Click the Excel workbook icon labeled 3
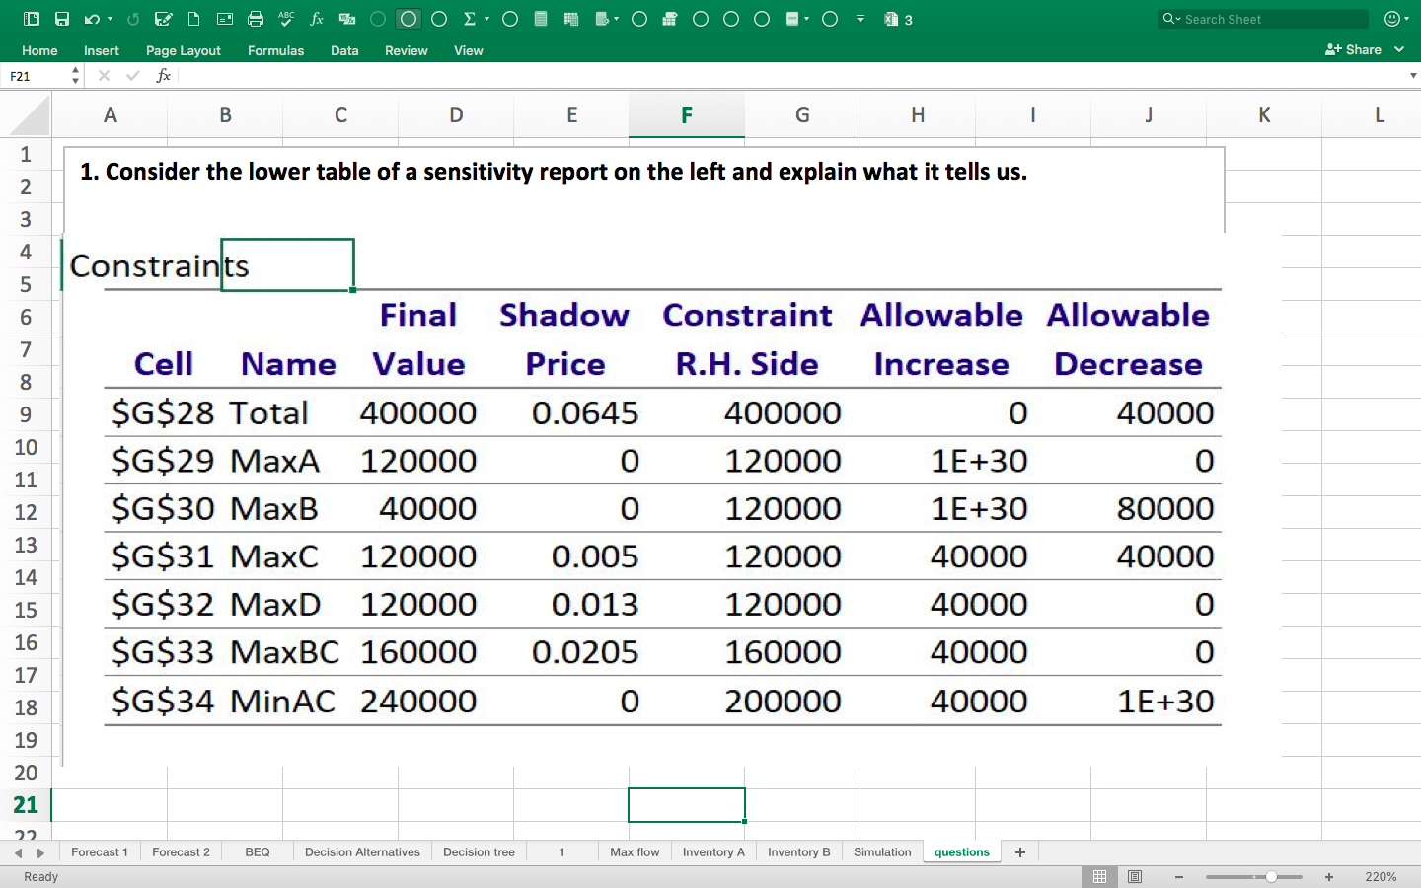This screenshot has height=888, width=1421. [897, 19]
